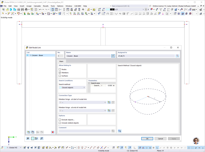Viewport: 205px width, 152px height.
Task: Click the Name input field
Action: click(x=88, y=56)
